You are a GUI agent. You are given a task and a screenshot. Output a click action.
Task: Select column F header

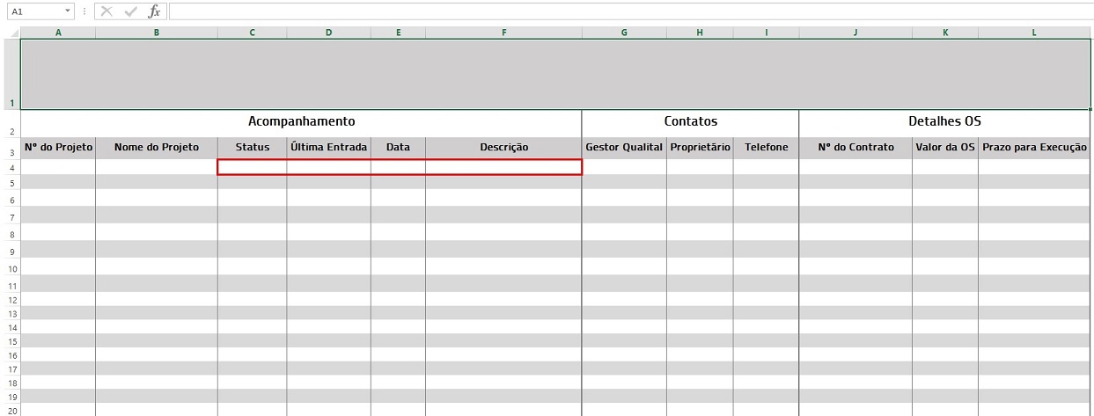coord(503,33)
